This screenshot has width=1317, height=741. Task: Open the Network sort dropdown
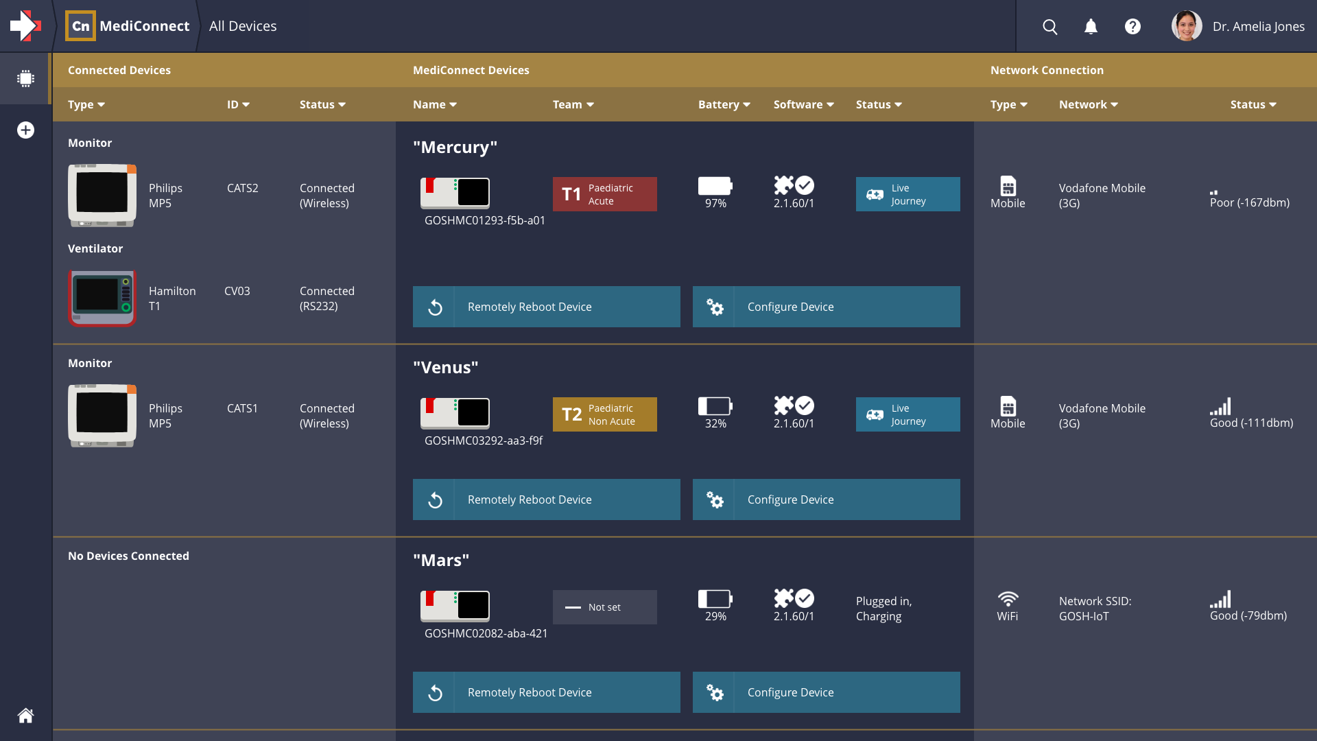click(1088, 104)
